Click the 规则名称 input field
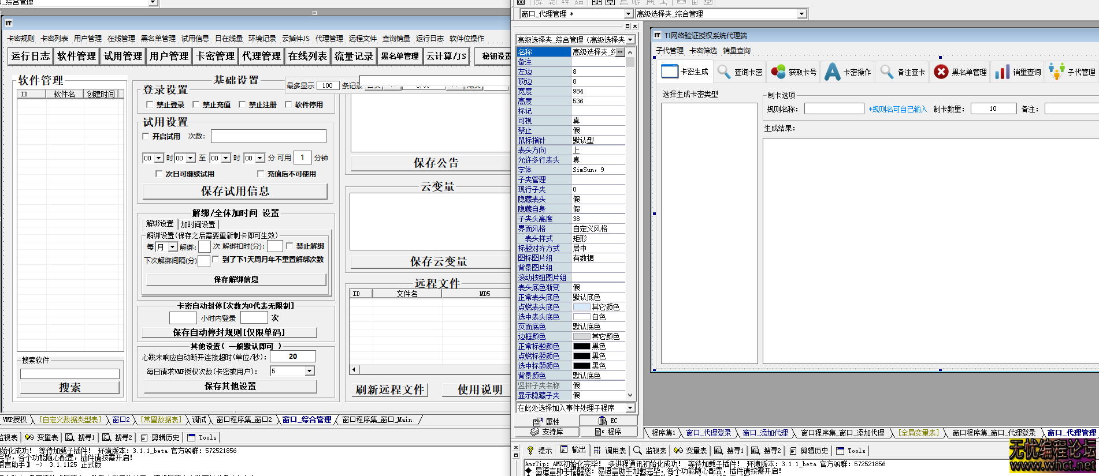This screenshot has width=1099, height=476. point(834,108)
